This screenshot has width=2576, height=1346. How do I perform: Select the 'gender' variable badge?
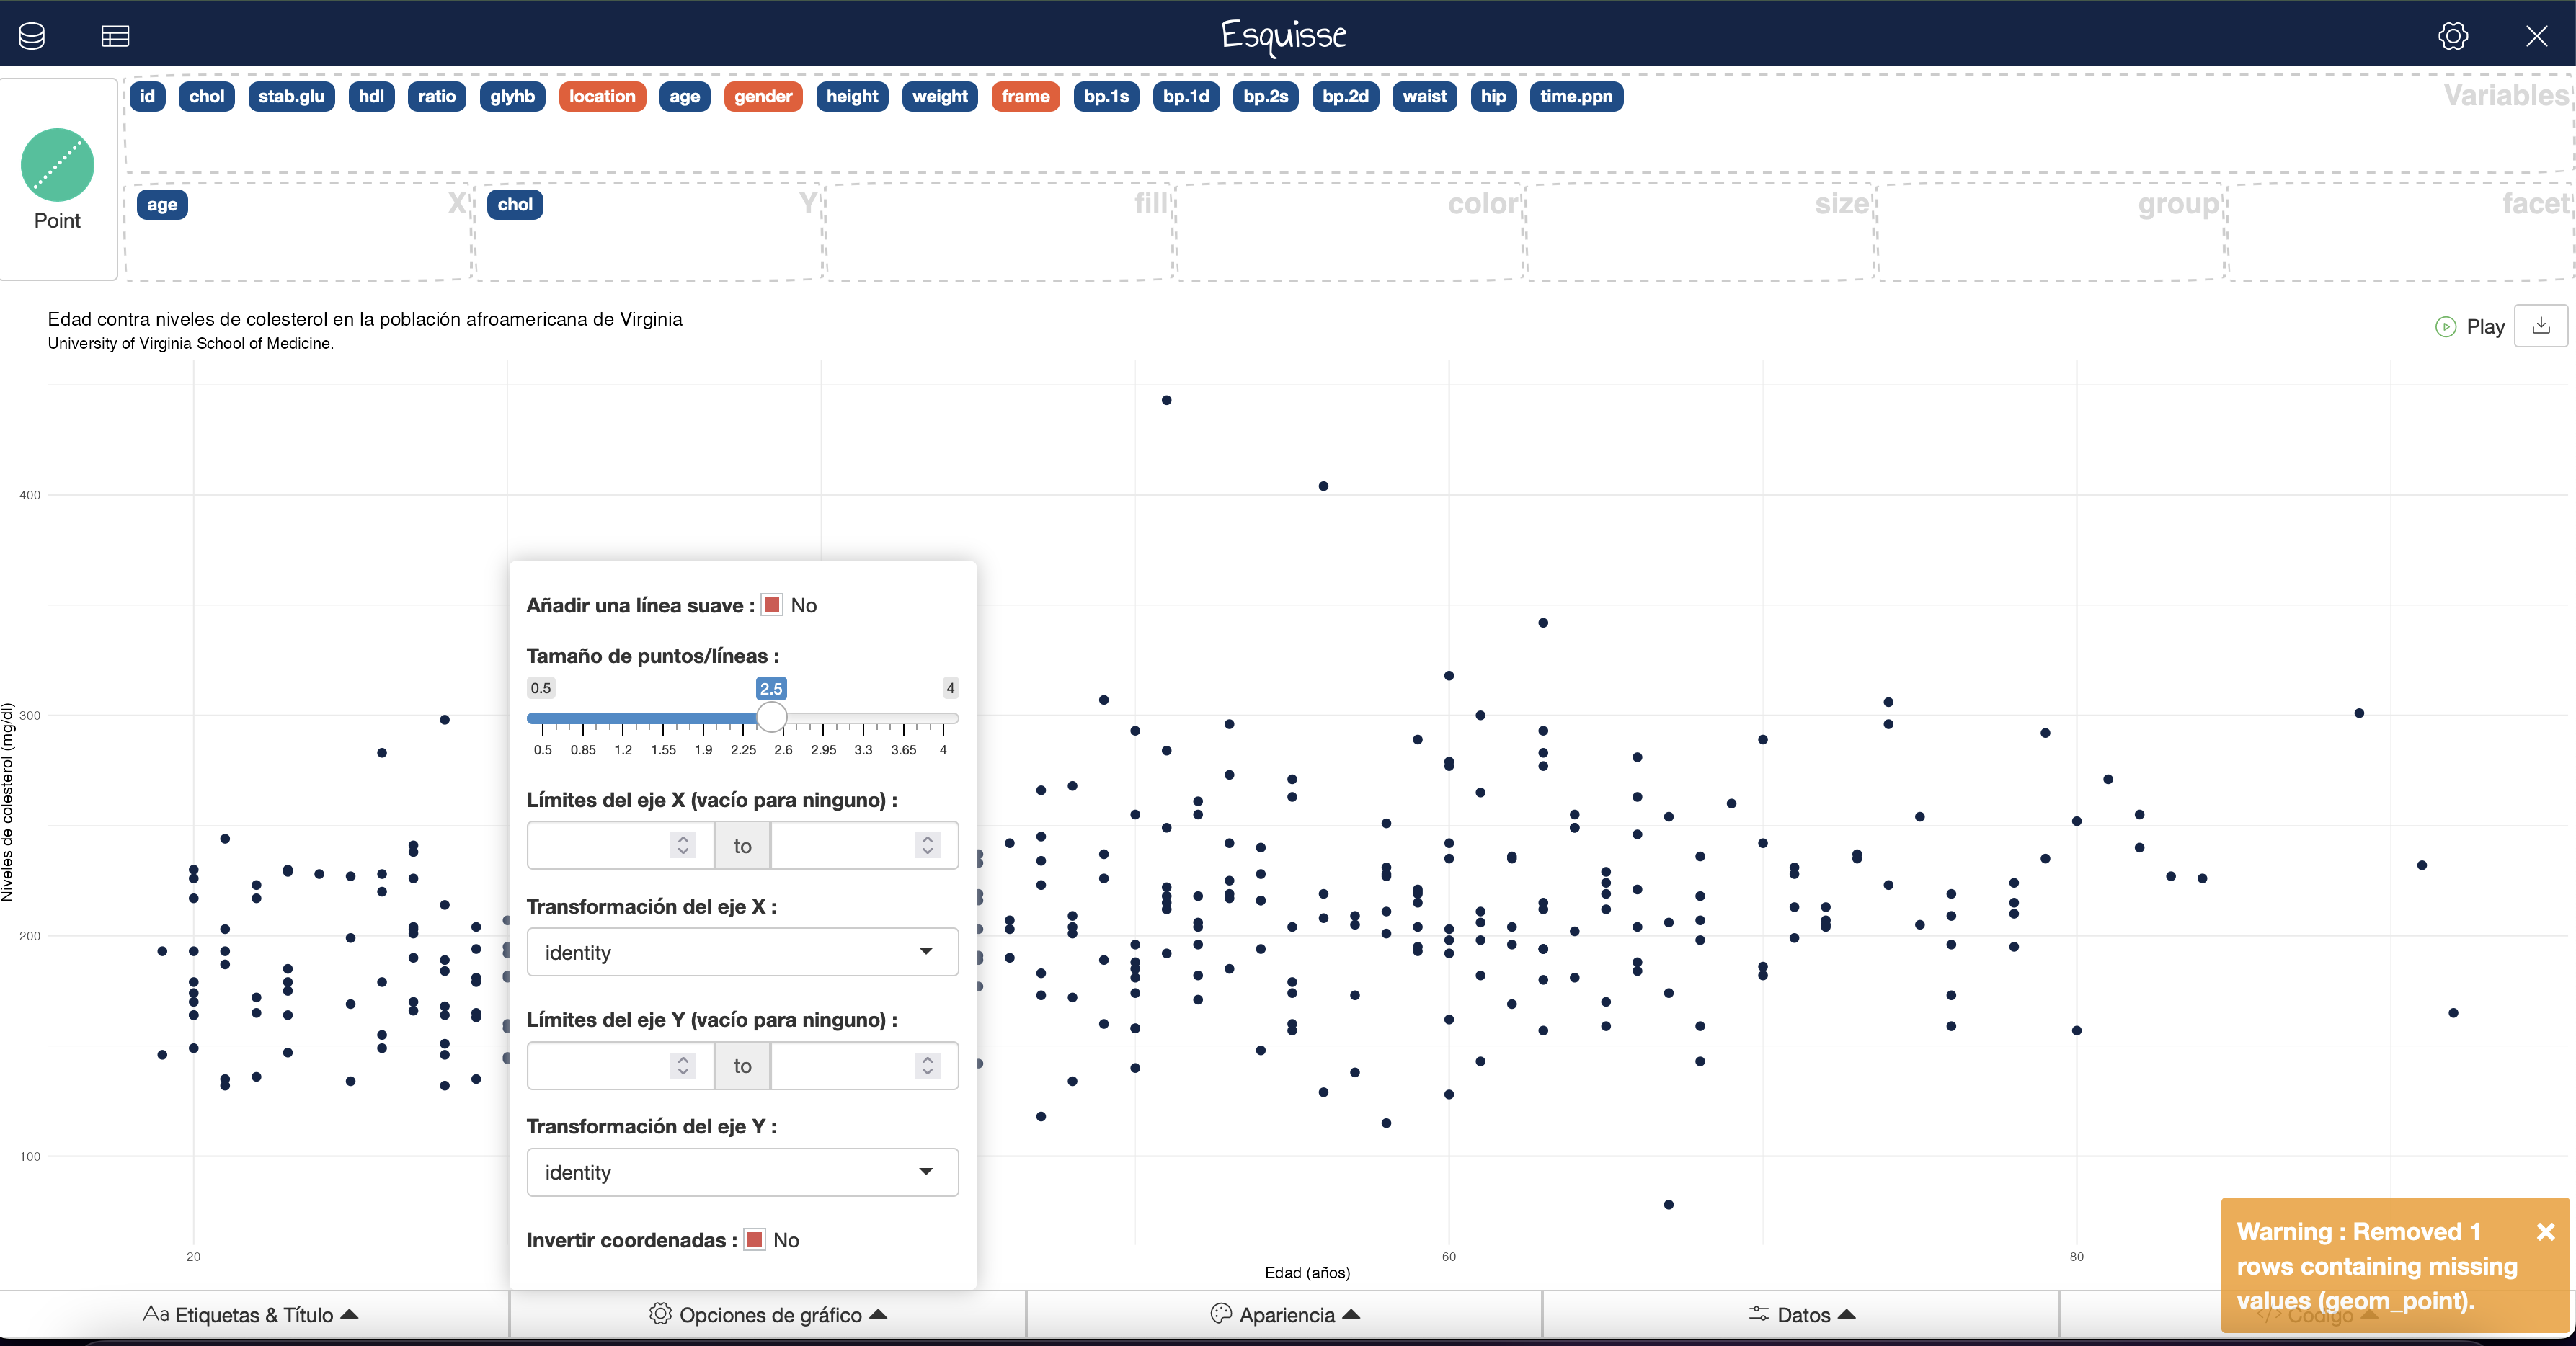click(x=763, y=96)
